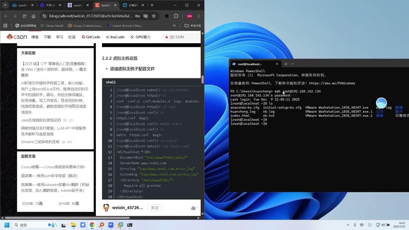Viewport: 409px width, 230px height.
Task: Click the CSDN page vertical scrollbar
Action: point(202,80)
